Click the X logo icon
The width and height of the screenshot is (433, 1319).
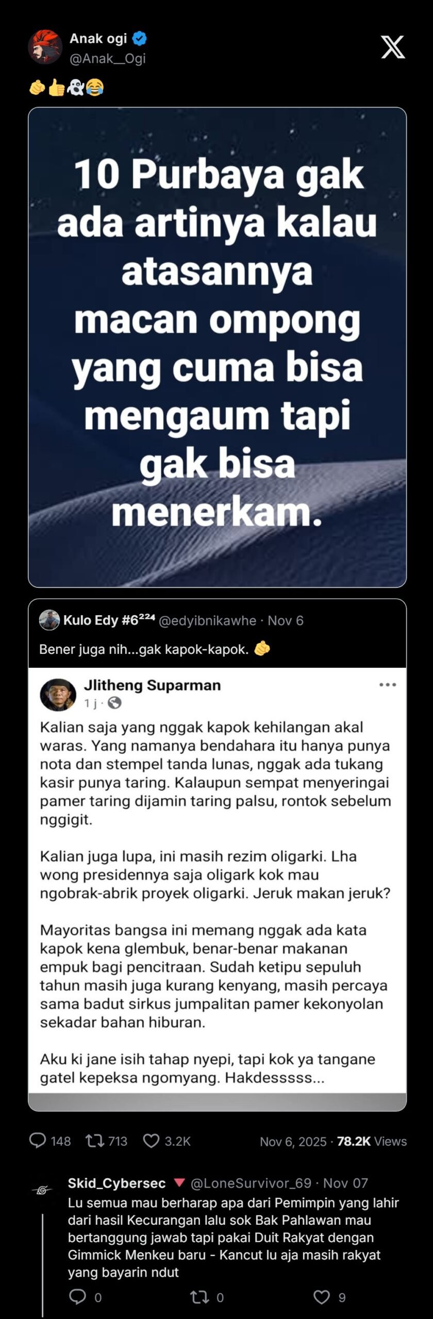tap(393, 47)
